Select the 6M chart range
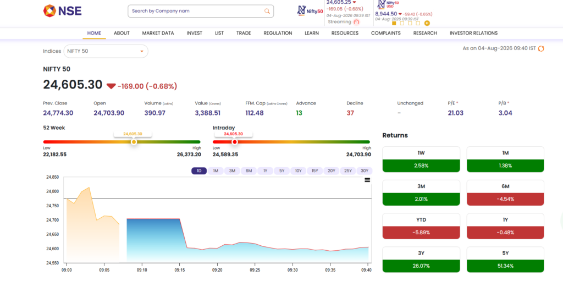The height and width of the screenshot is (281, 563). pyautogui.click(x=249, y=171)
